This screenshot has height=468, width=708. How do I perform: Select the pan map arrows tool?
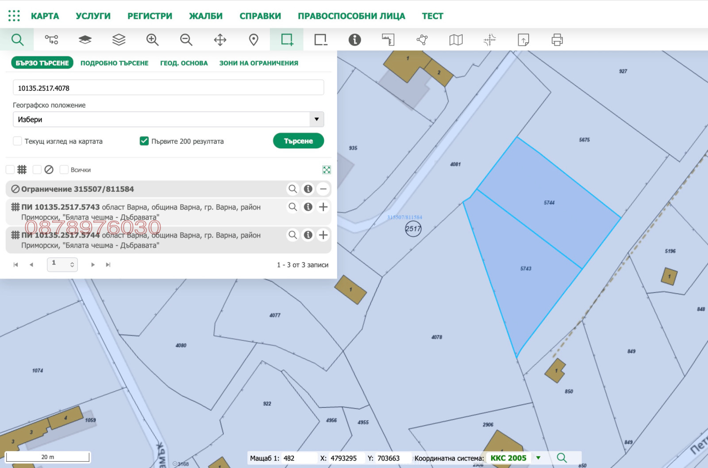tap(220, 40)
